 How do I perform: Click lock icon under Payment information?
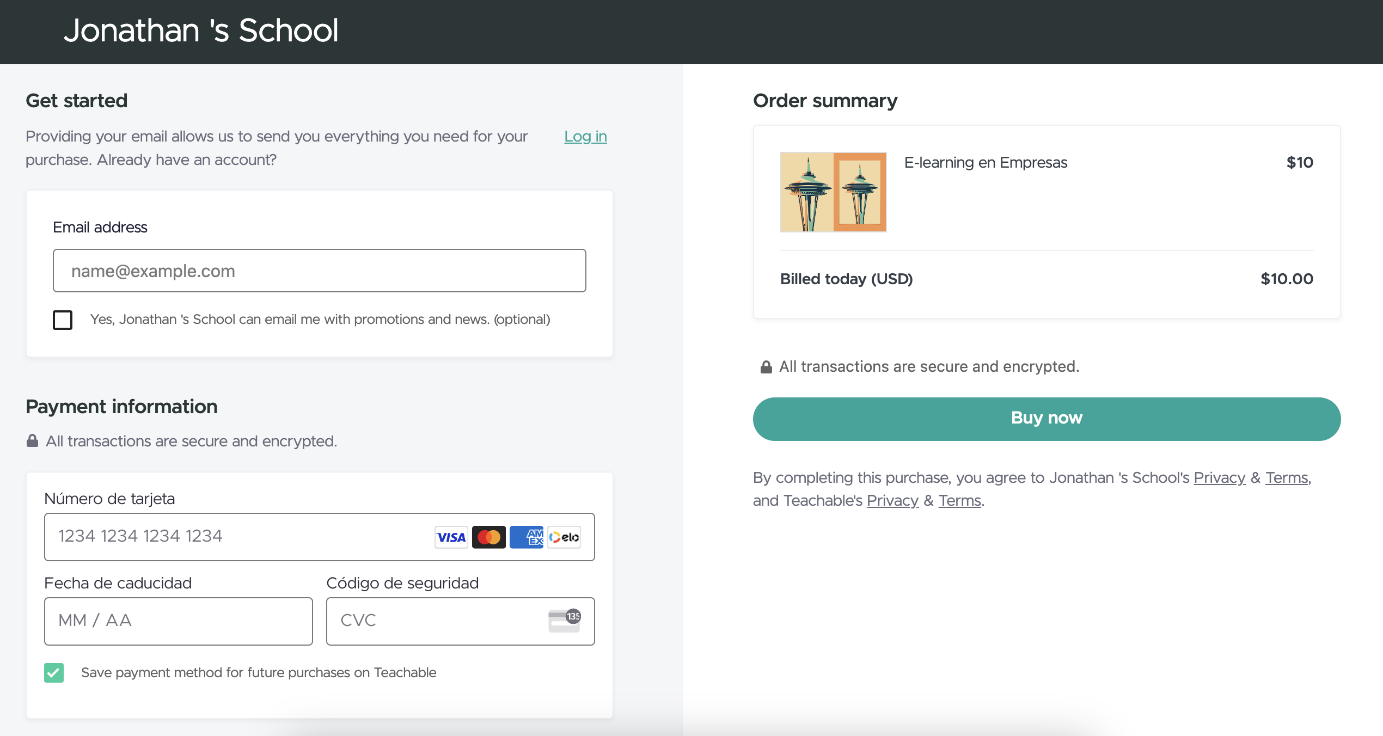(x=33, y=440)
